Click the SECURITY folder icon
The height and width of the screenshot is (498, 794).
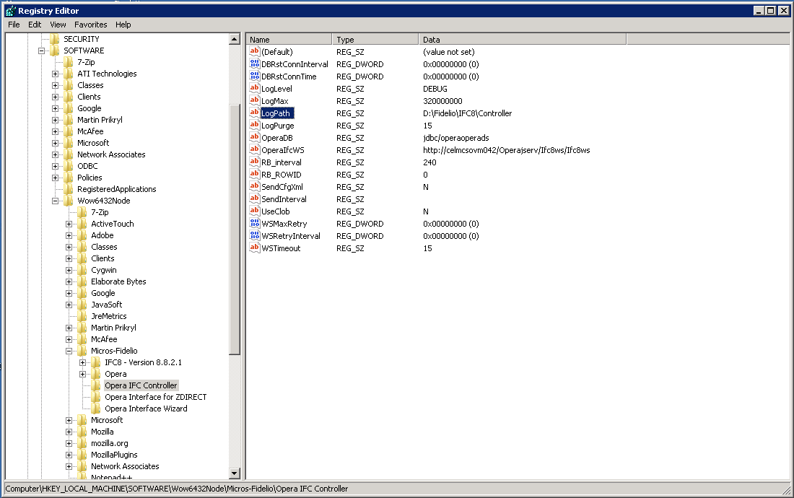(55, 39)
